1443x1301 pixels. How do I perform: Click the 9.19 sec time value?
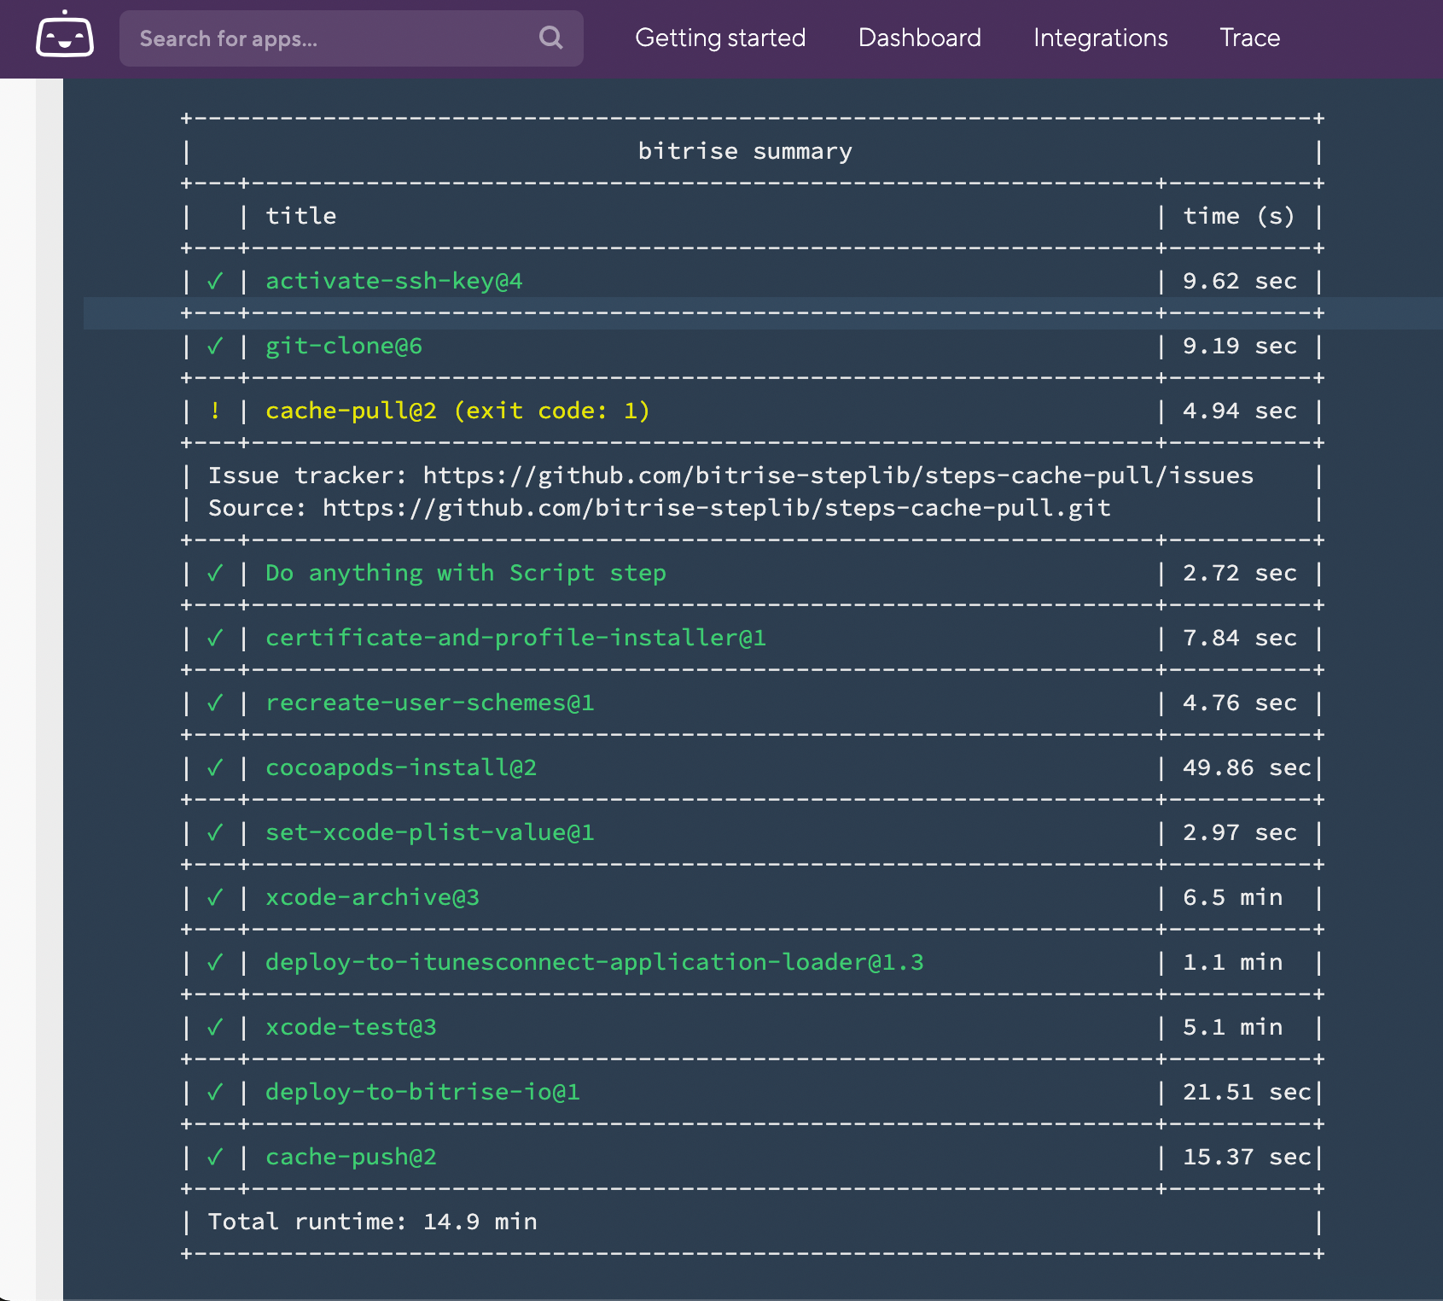point(1239,346)
